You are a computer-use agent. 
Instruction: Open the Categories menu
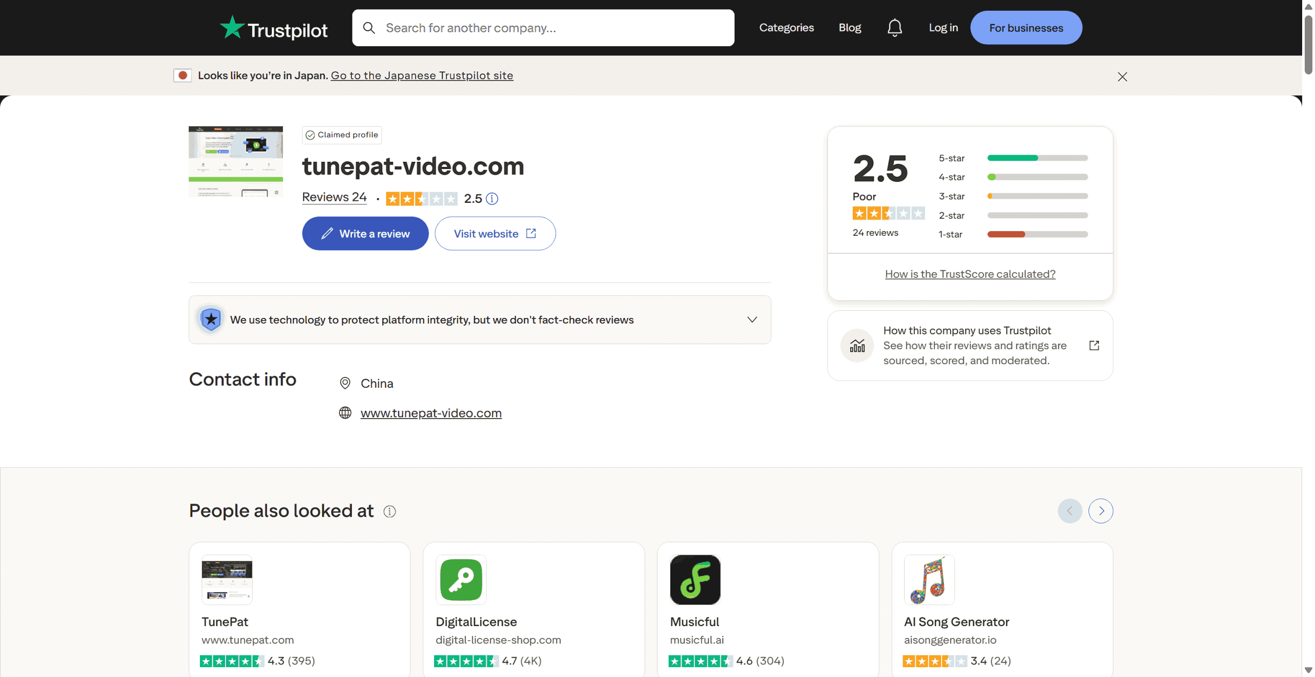(x=786, y=28)
